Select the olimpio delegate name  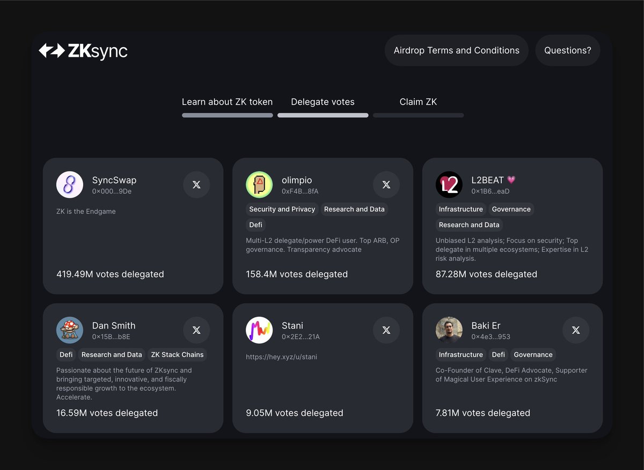tap(297, 180)
